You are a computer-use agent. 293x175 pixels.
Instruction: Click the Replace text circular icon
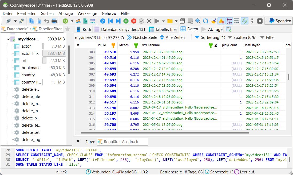pos(205,21)
